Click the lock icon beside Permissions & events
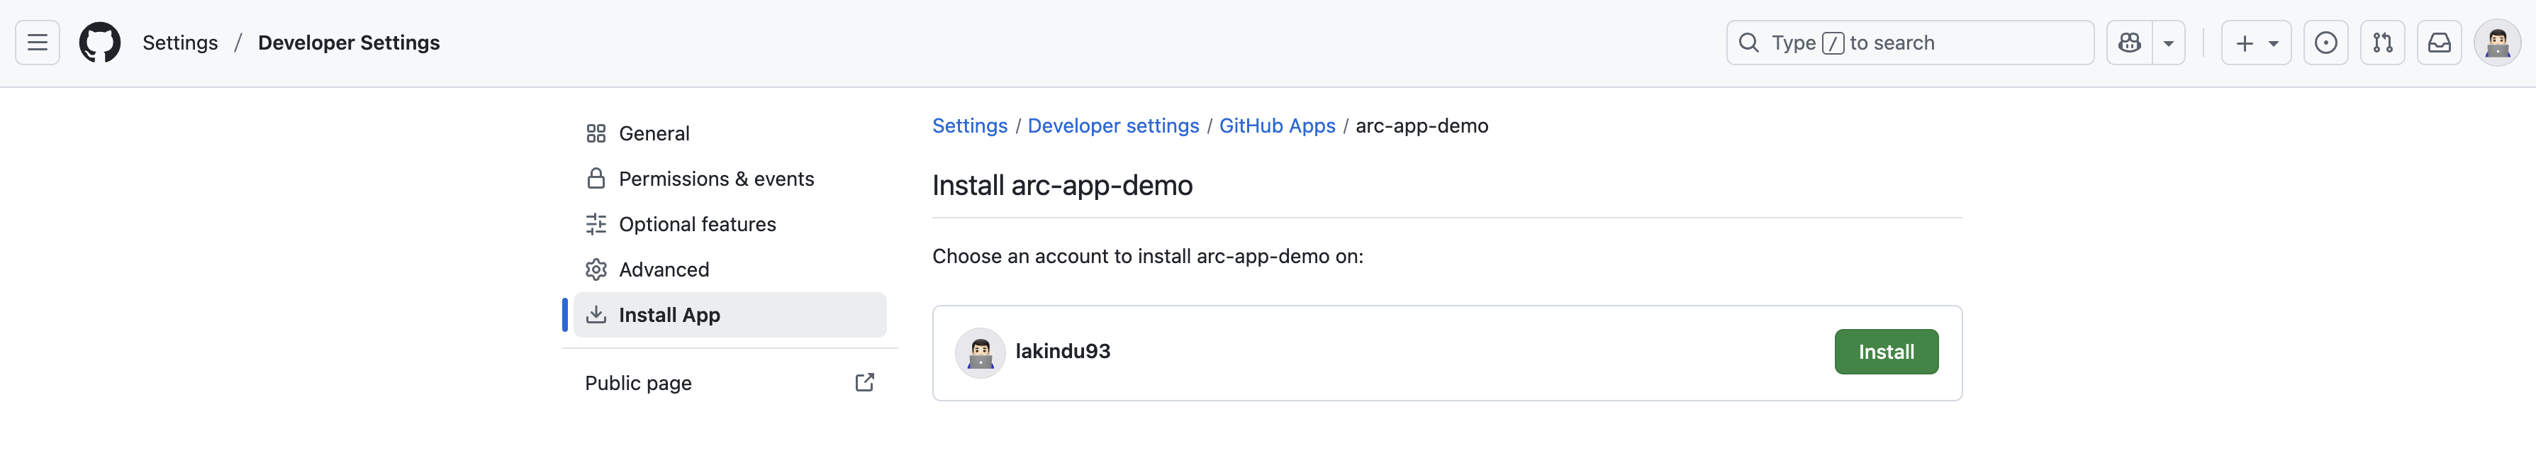The width and height of the screenshot is (2536, 473). tap(596, 179)
